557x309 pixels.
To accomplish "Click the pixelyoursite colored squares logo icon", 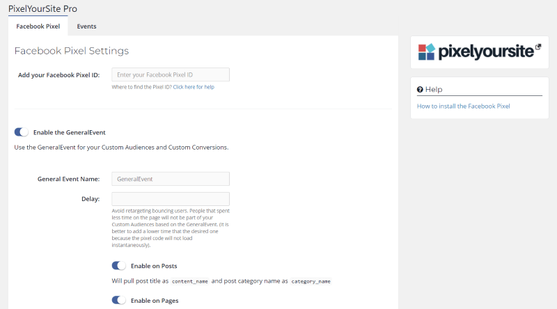I will coord(427,52).
